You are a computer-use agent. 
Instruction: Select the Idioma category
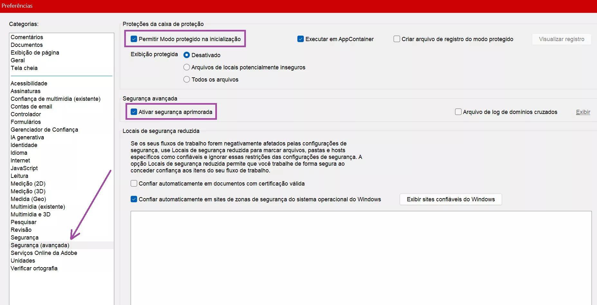[x=19, y=152]
